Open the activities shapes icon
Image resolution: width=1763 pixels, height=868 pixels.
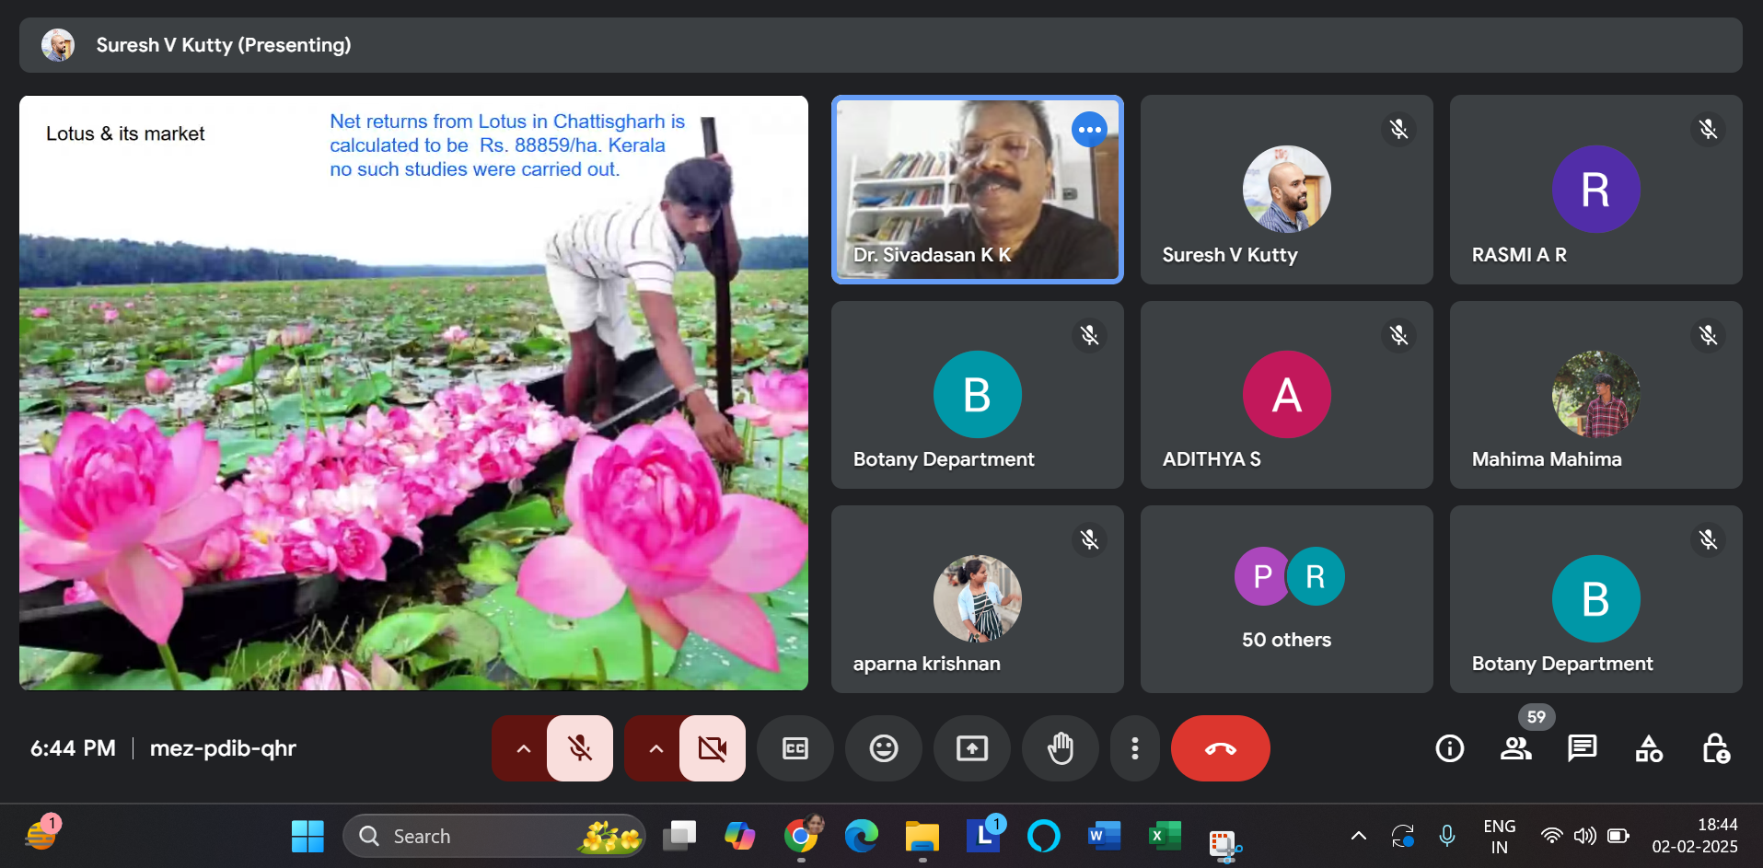click(1649, 748)
